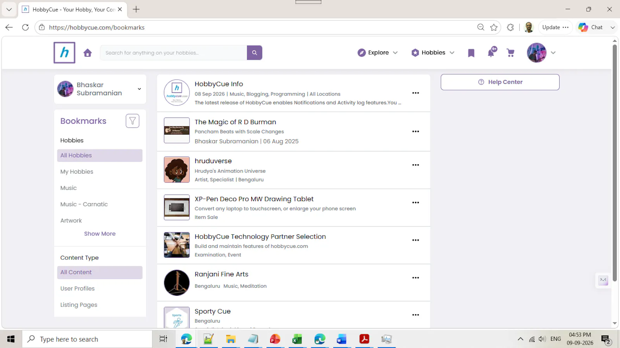
Task: Expand the Chat options chevron
Action: (x=613, y=27)
